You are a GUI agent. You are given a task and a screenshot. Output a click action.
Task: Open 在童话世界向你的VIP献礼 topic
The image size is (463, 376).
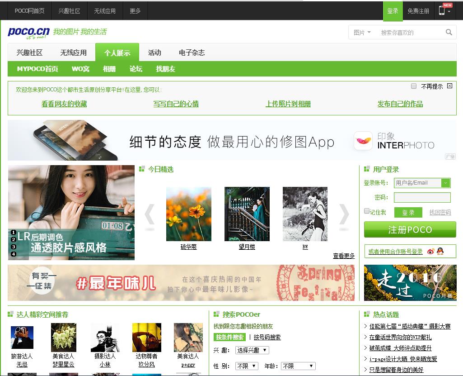[x=400, y=337]
